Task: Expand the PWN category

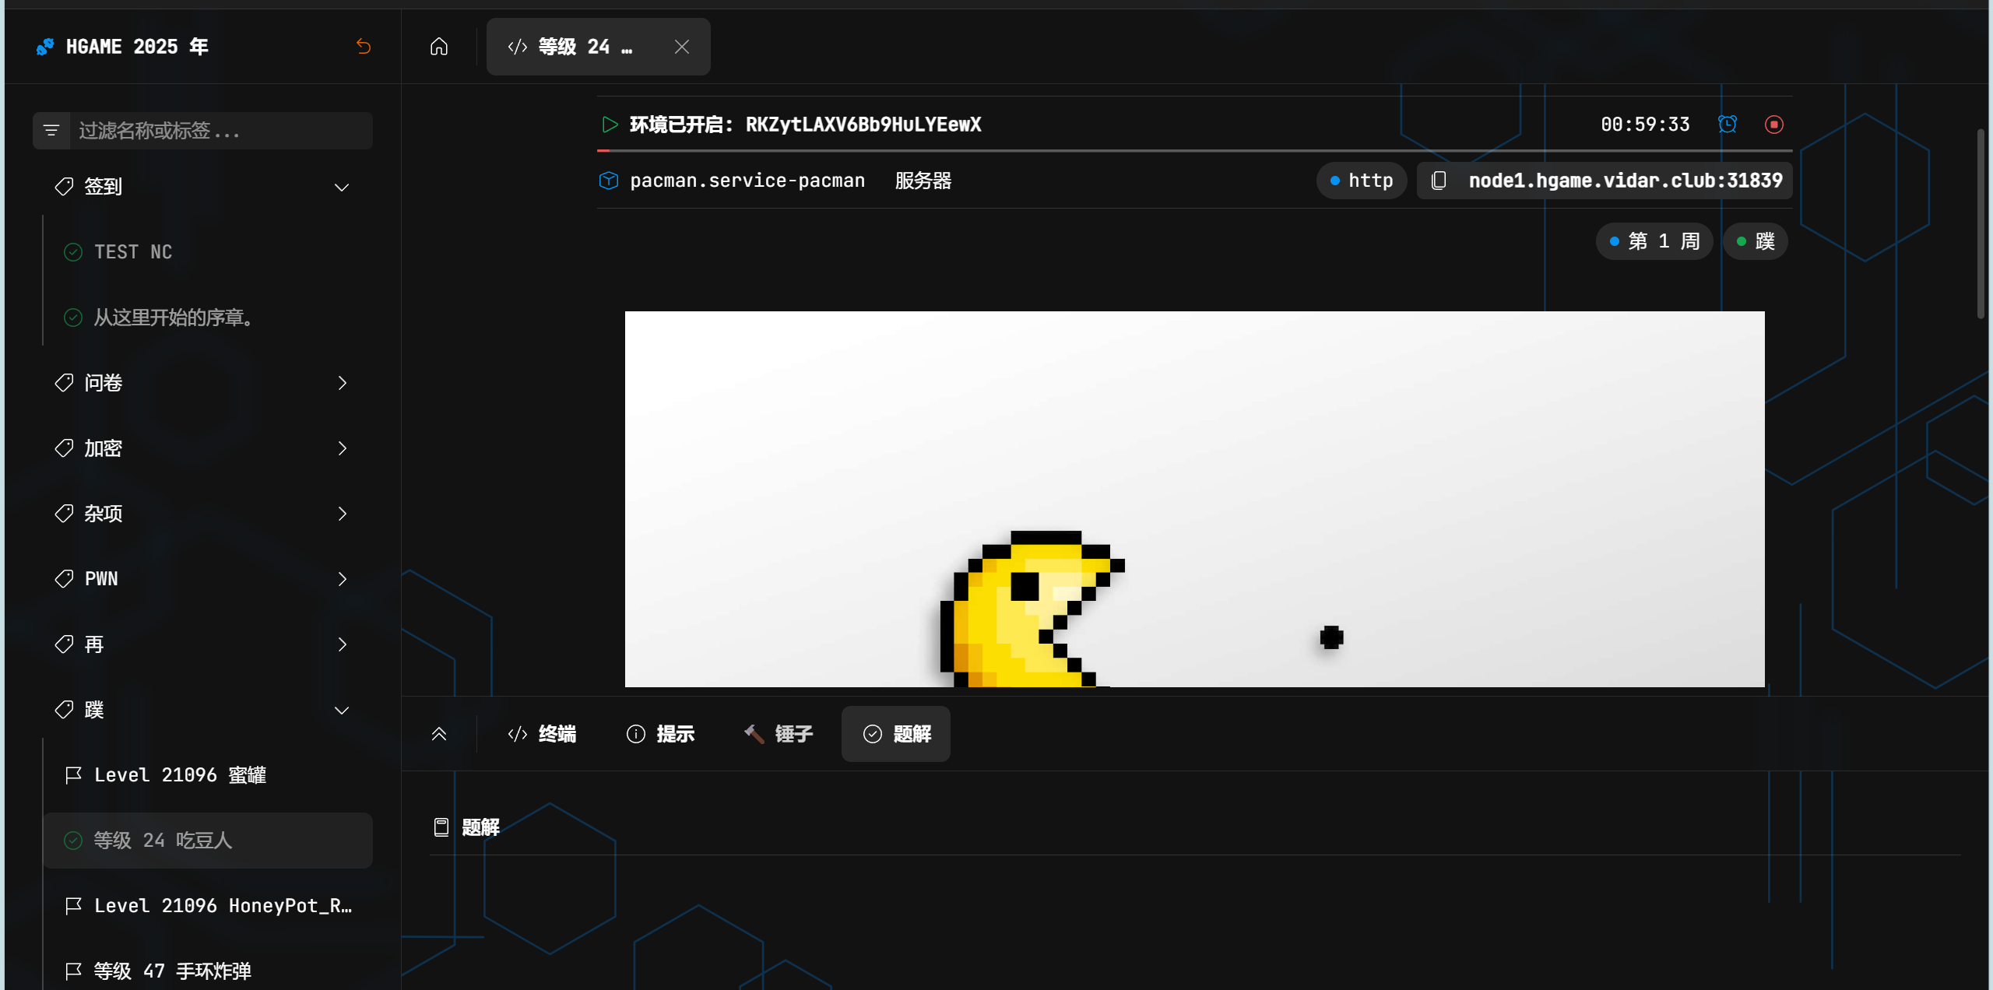Action: (341, 579)
